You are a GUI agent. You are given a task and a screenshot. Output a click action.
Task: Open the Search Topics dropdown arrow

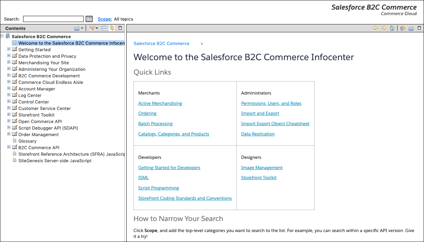(x=97, y=28)
